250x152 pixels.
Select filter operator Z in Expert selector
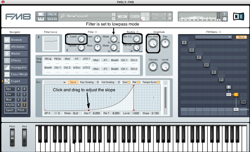coord(24,105)
